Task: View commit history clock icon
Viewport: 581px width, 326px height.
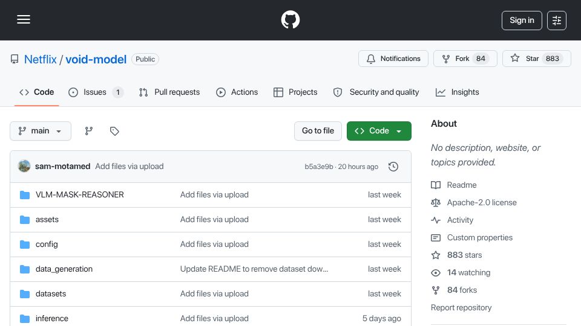Action: [x=393, y=167]
